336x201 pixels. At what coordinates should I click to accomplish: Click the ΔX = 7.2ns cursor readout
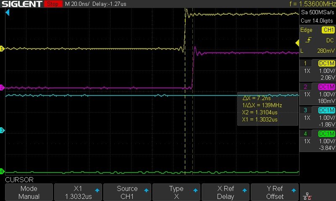tap(257, 98)
